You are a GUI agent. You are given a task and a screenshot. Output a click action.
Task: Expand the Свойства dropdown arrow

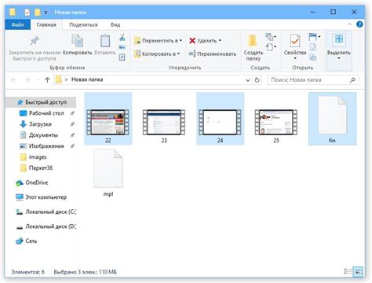pos(295,58)
